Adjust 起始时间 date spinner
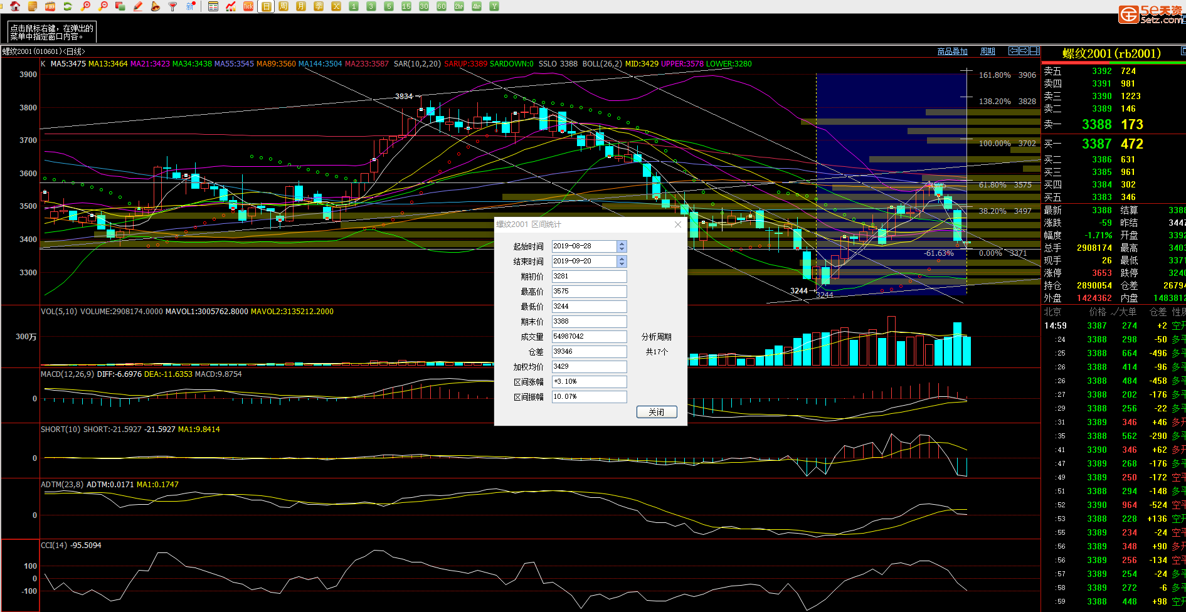The width and height of the screenshot is (1186, 612). coord(622,246)
